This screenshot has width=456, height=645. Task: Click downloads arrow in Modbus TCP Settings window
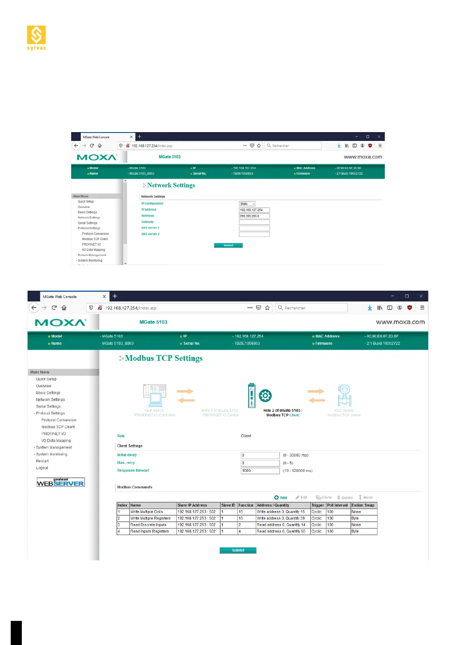pos(370,308)
